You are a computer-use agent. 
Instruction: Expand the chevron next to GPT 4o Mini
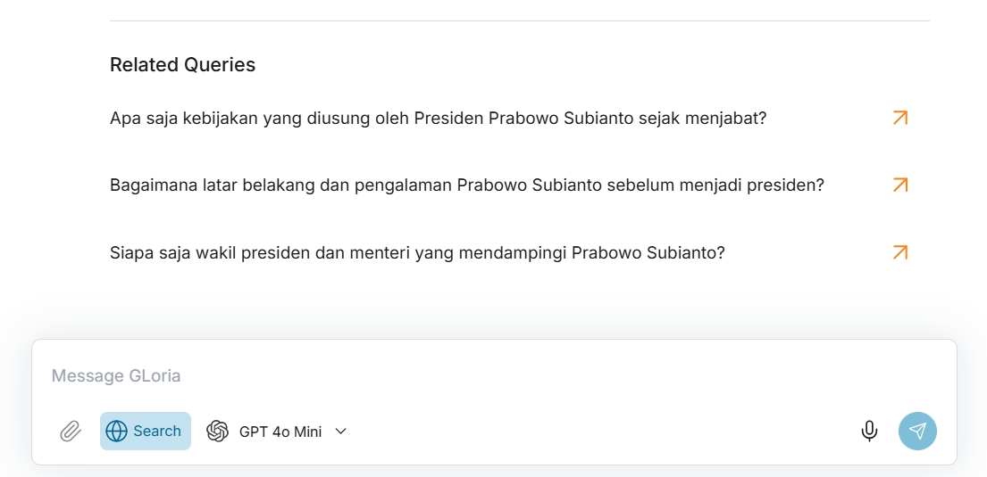pyautogui.click(x=340, y=432)
